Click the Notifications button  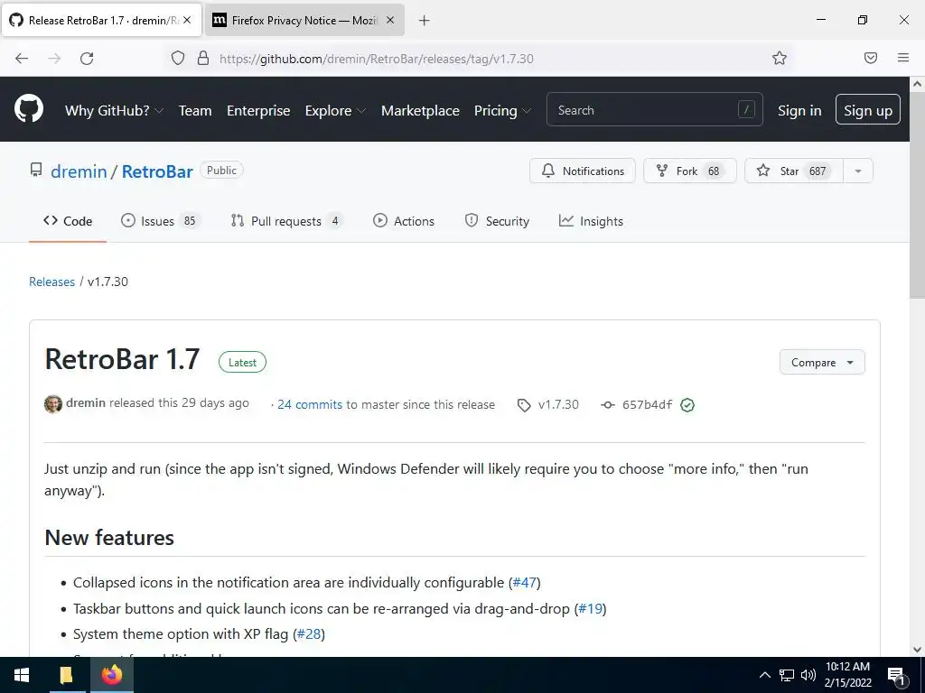pyautogui.click(x=583, y=171)
